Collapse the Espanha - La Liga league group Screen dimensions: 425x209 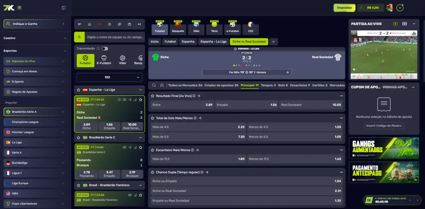[141, 90]
